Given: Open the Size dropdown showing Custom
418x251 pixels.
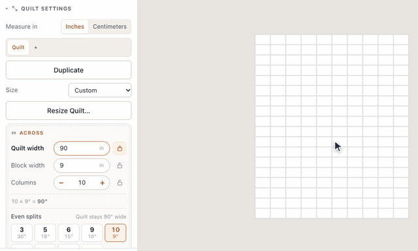Looking at the screenshot, I should (x=100, y=90).
